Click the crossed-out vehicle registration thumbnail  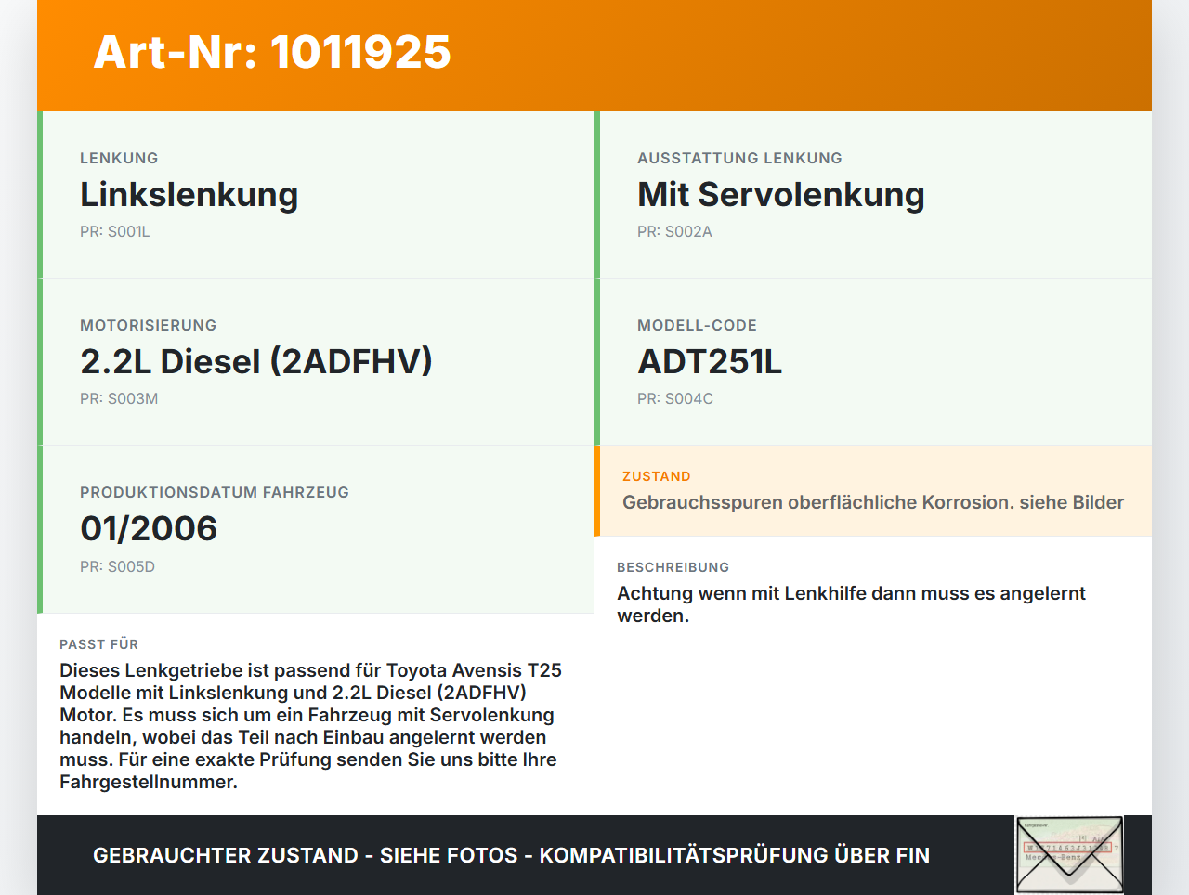coord(1070,855)
